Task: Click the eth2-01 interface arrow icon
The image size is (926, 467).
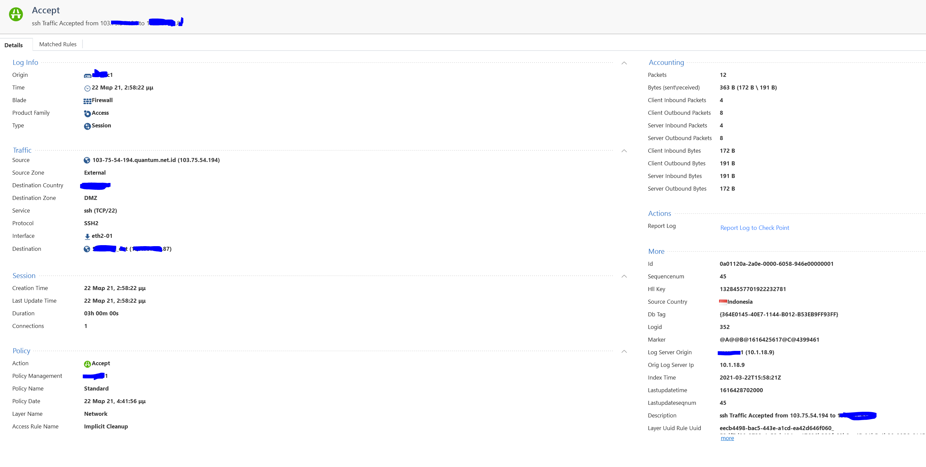Action: 87,236
